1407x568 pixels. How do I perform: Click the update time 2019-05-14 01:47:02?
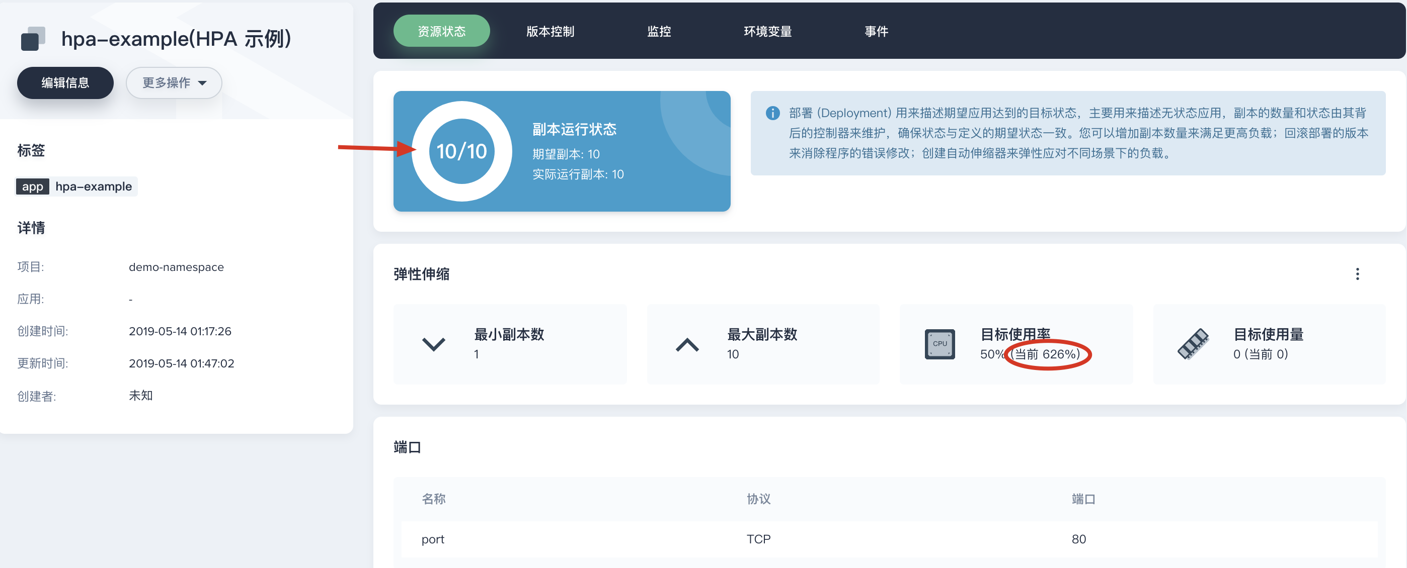pos(181,363)
